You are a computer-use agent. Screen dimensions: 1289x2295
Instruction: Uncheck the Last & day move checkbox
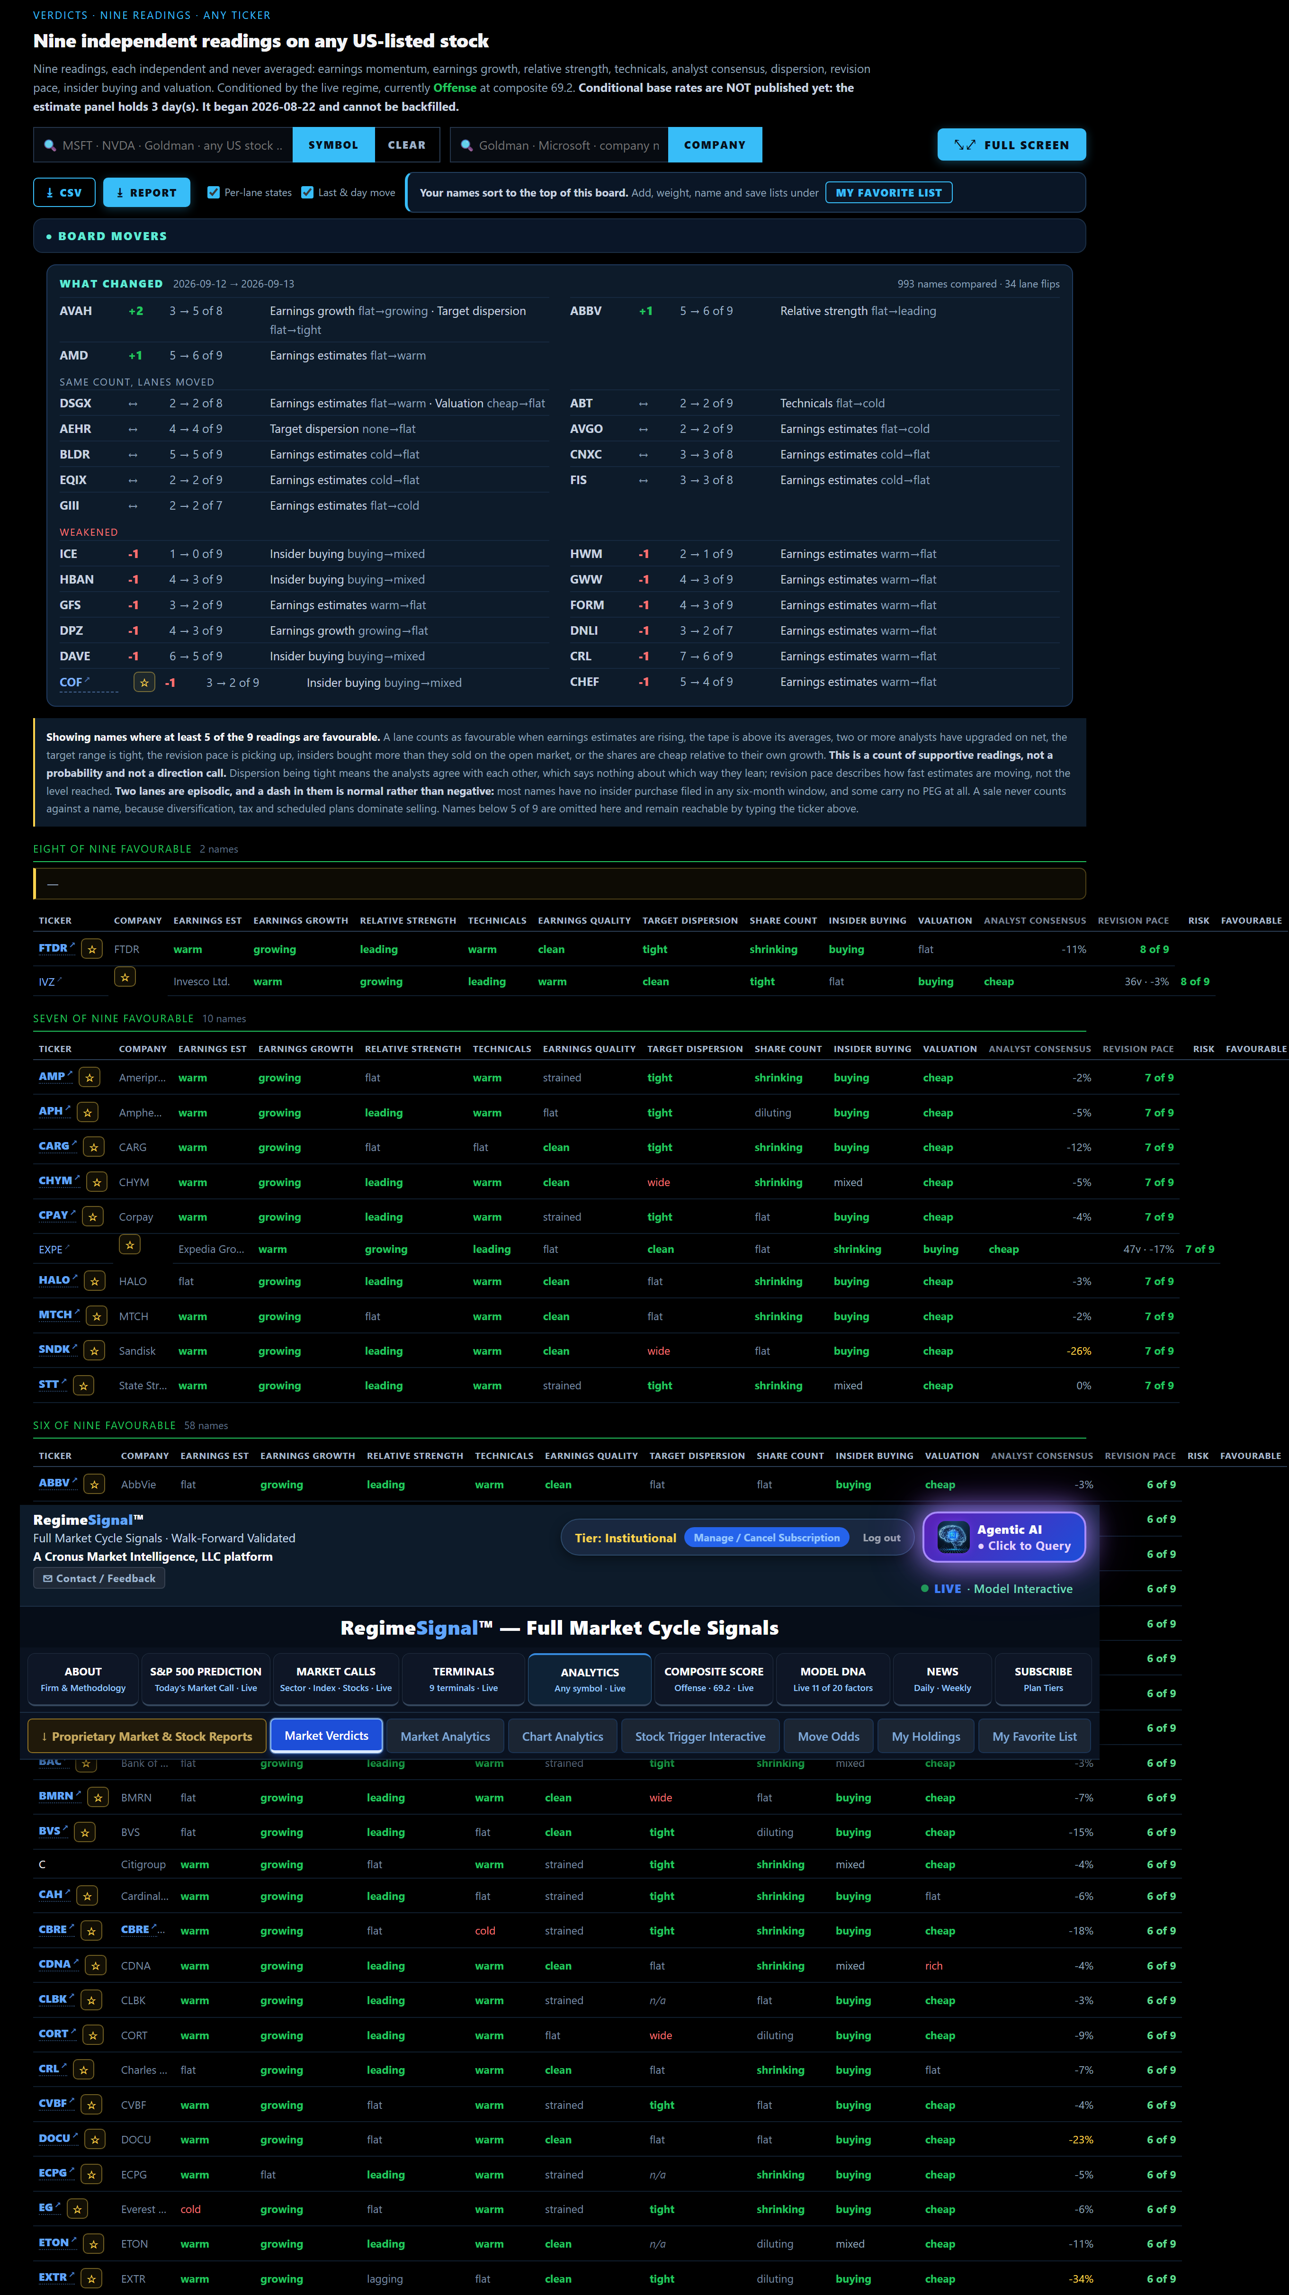pyautogui.click(x=307, y=192)
